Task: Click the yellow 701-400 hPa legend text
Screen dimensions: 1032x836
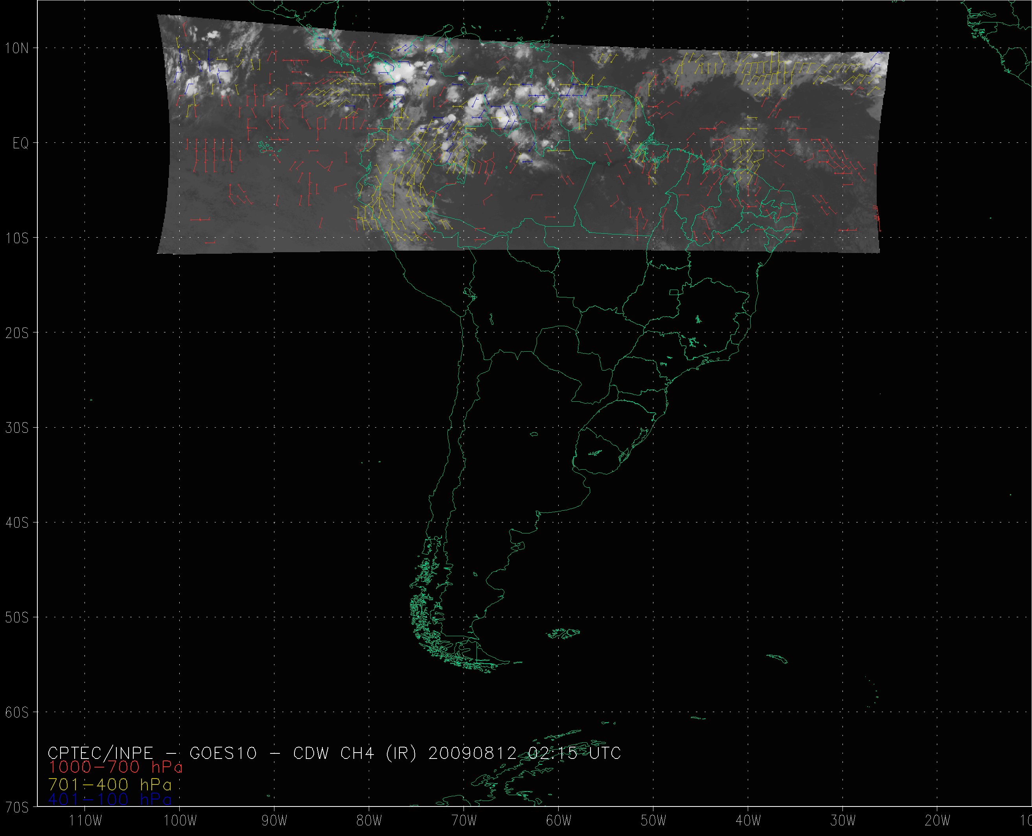Action: tap(110, 784)
